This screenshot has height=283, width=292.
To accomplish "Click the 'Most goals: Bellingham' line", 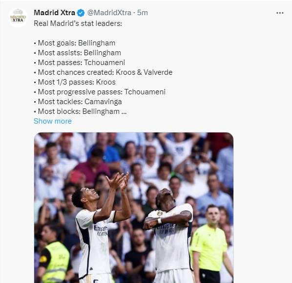I will (75, 43).
